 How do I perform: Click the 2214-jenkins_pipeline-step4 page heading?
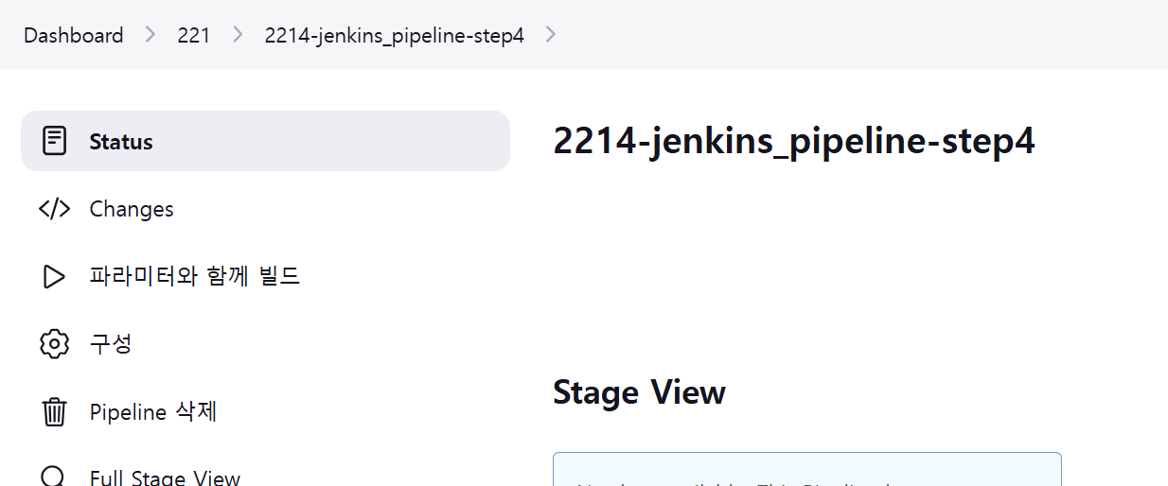pyautogui.click(x=793, y=141)
